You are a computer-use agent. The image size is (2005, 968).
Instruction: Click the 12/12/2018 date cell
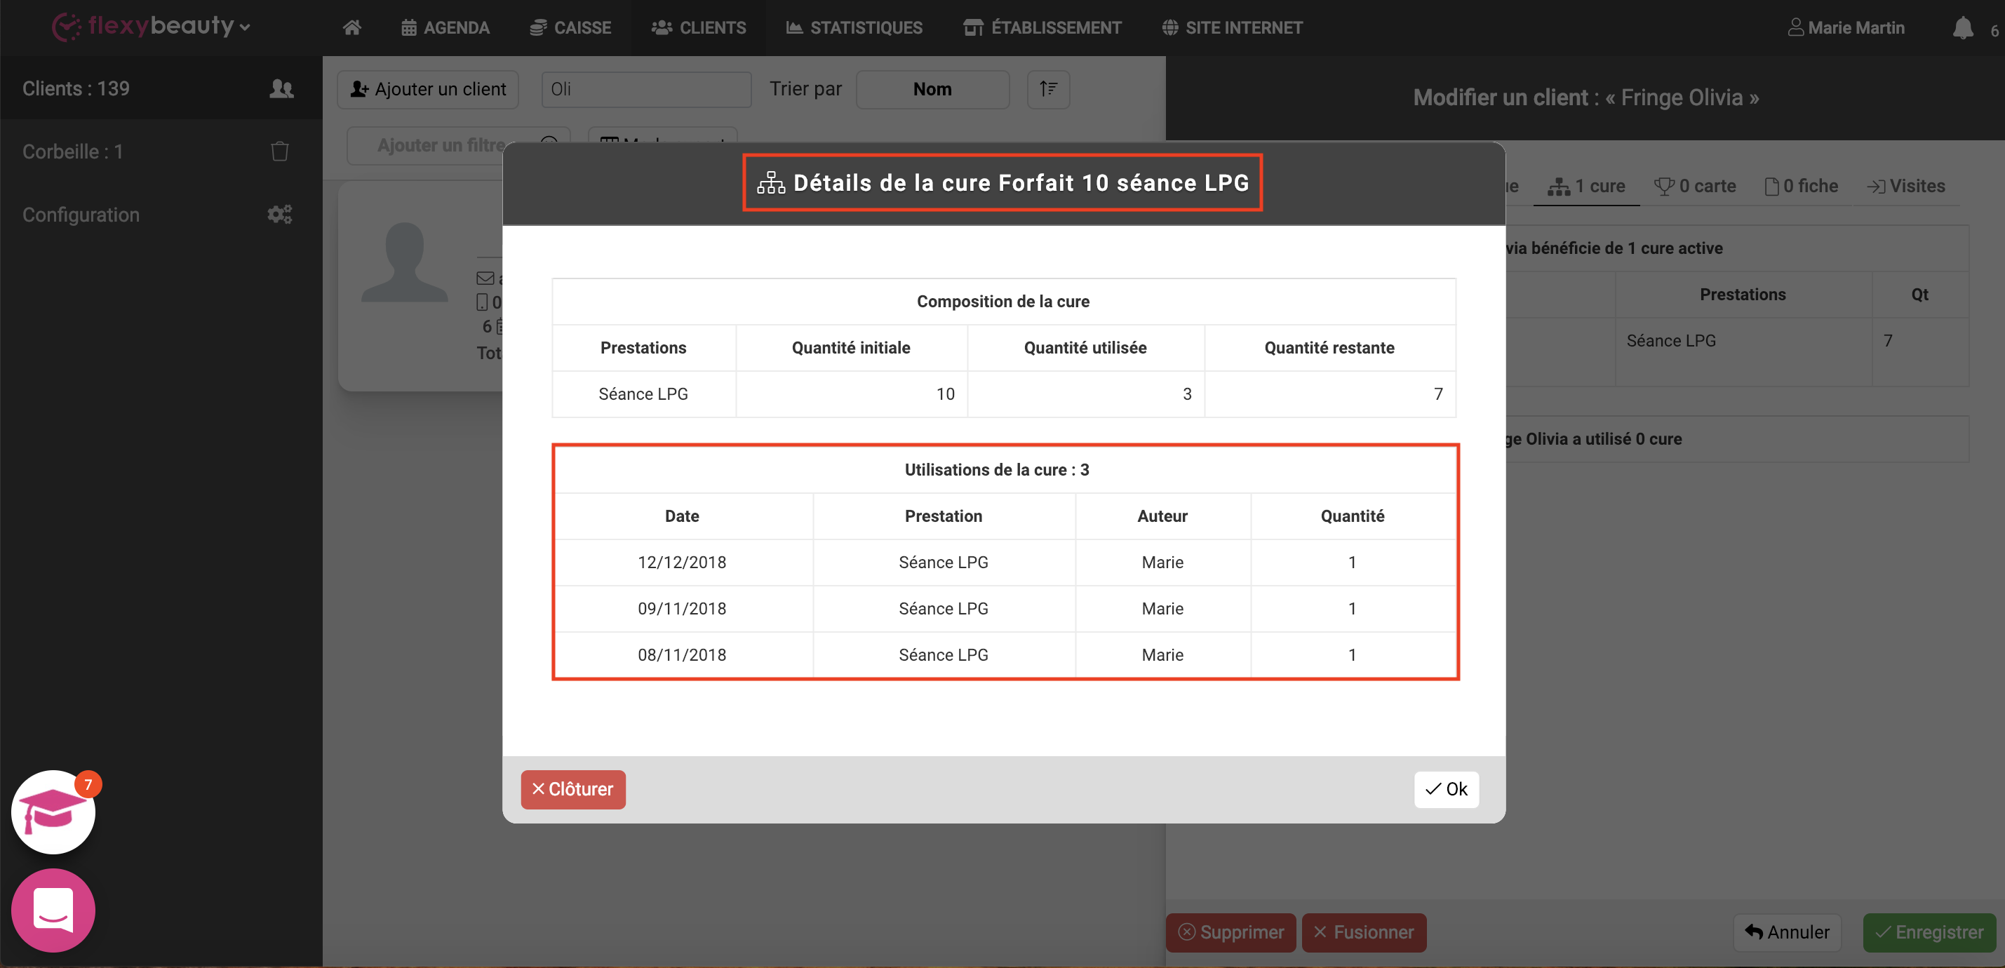click(683, 562)
